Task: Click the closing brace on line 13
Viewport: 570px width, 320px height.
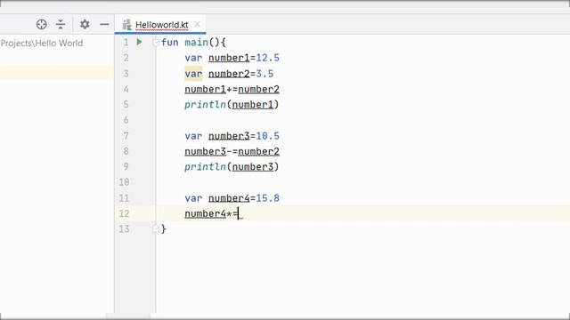Action: click(164, 229)
